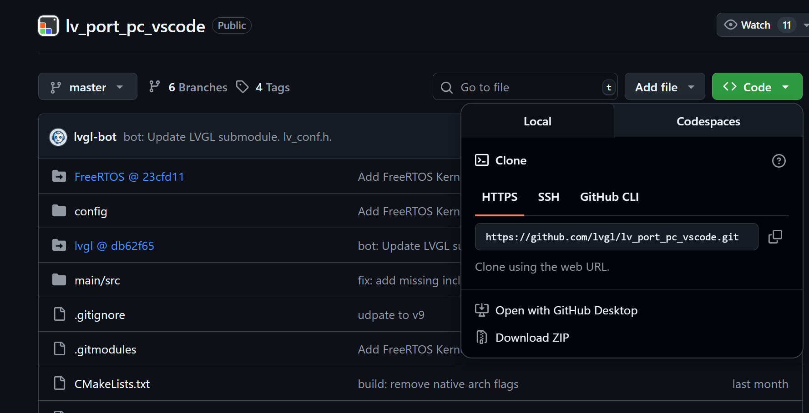
Task: Switch to the Local tab
Action: tap(537, 121)
